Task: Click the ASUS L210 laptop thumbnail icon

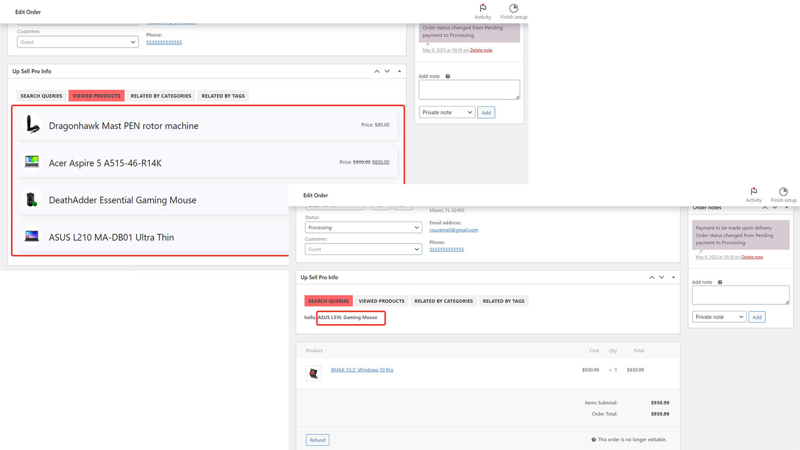Action: tap(32, 236)
